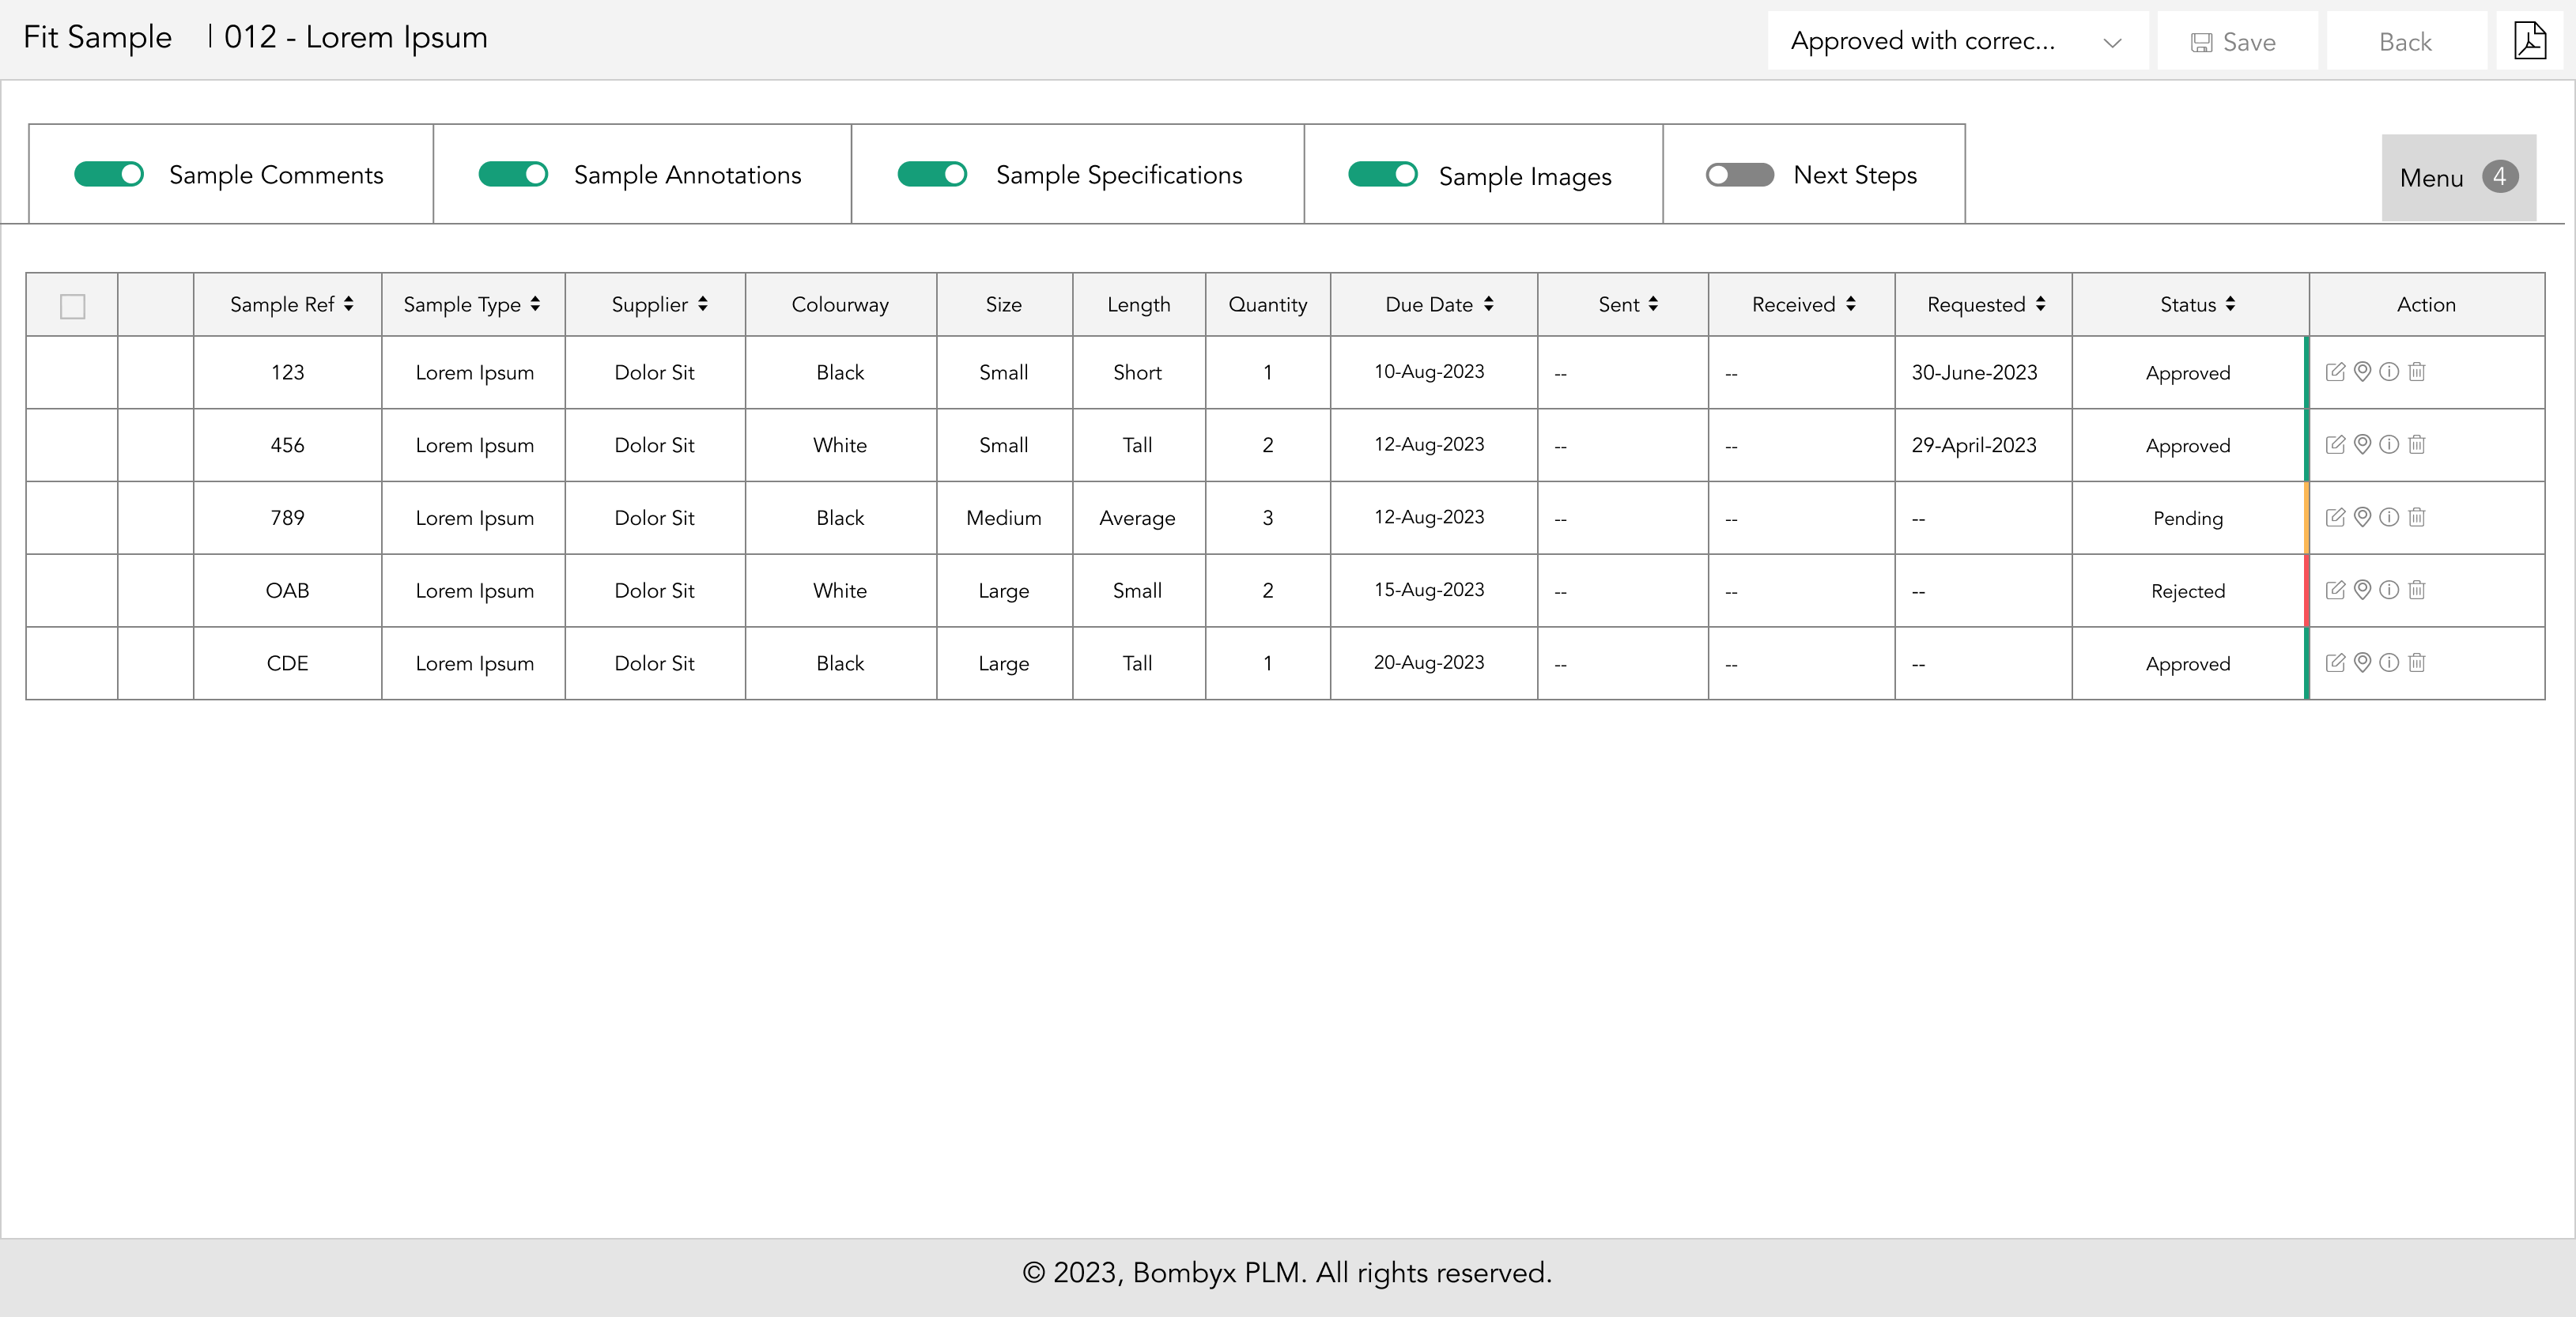This screenshot has width=2576, height=1317.
Task: Click the edit icon in row 123
Action: [x=2335, y=372]
